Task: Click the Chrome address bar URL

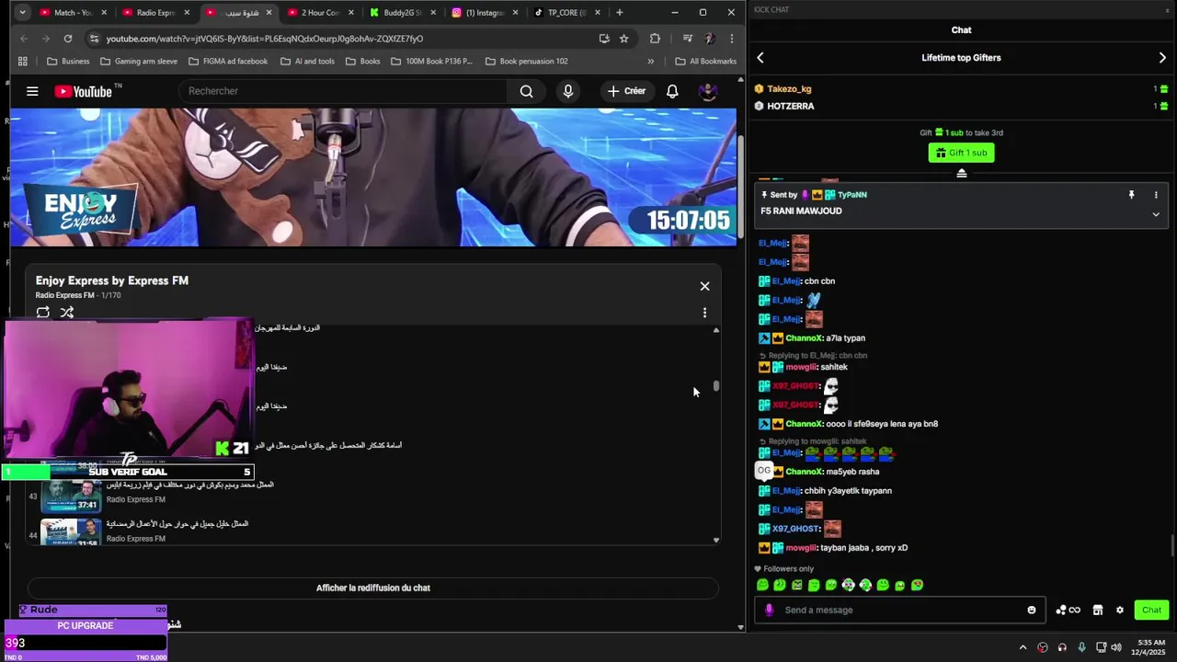Action: (264, 39)
